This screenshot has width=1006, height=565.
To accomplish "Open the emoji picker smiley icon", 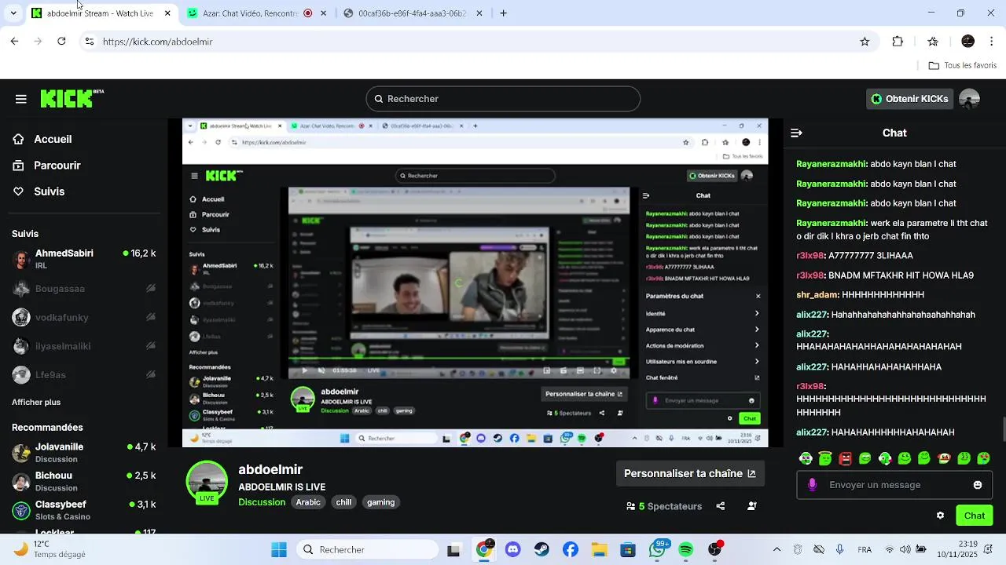I will (978, 485).
